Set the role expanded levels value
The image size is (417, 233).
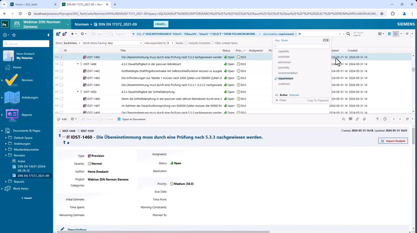tap(171, 43)
